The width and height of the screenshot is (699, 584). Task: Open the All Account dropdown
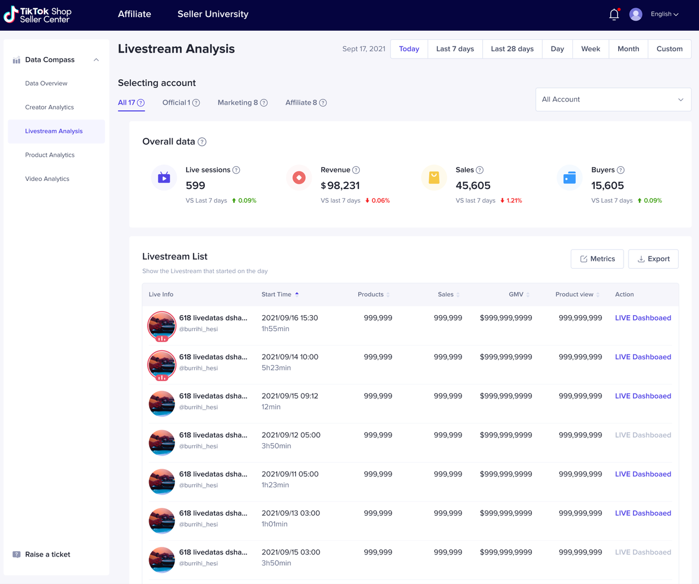point(613,99)
